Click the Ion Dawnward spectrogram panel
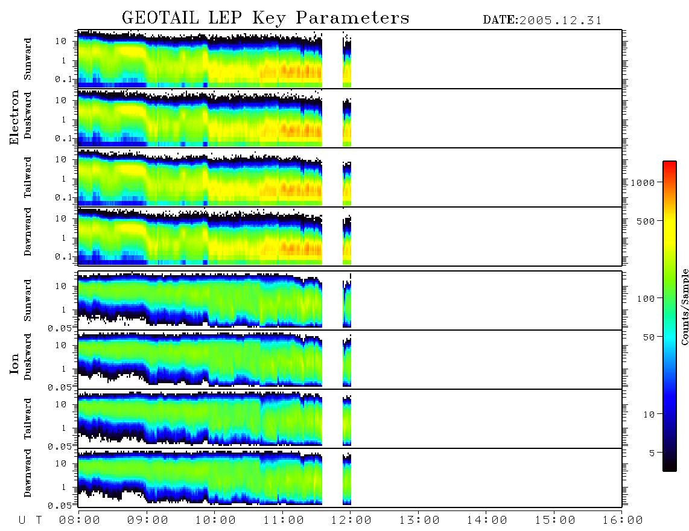This screenshot has height=531, width=689. pos(350,478)
